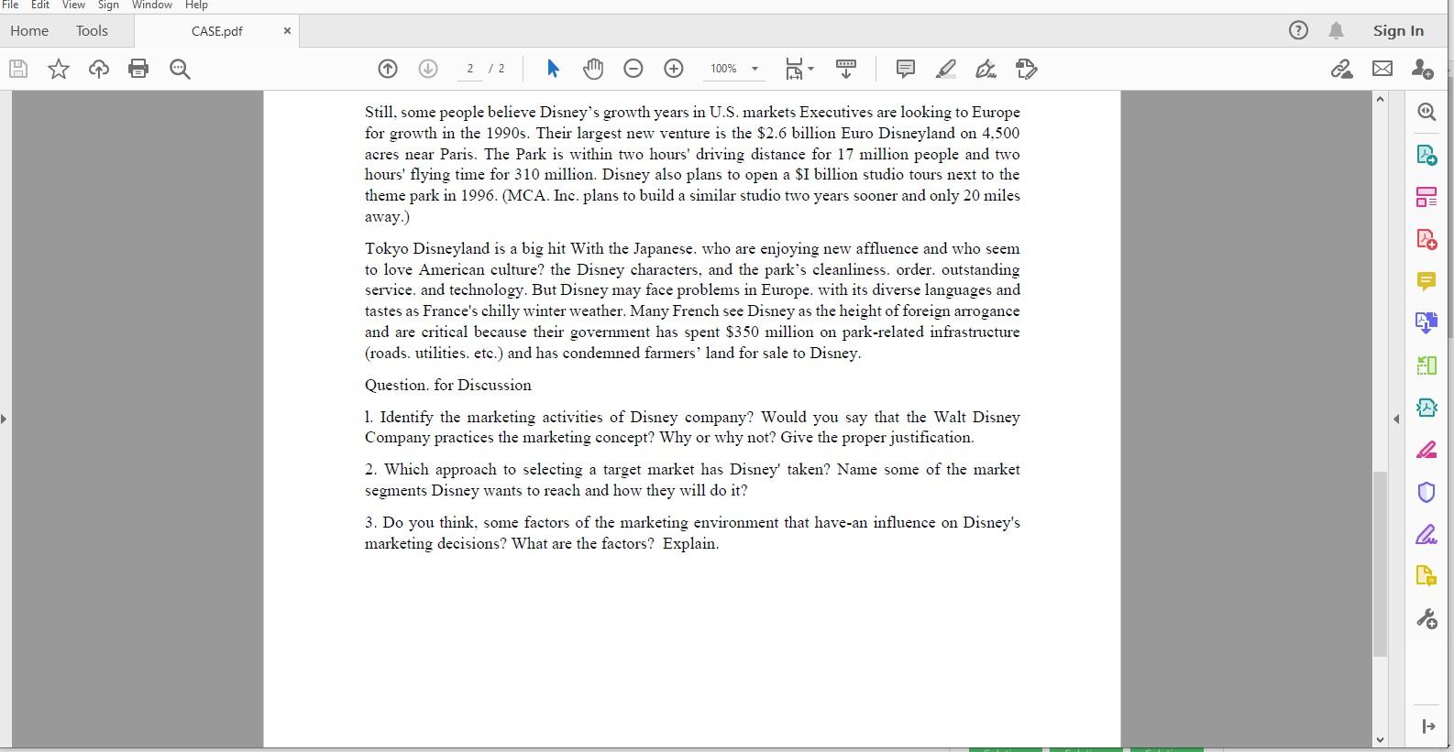This screenshot has height=752, width=1454.
Task: Open the Protect shield tool
Action: 1426,492
